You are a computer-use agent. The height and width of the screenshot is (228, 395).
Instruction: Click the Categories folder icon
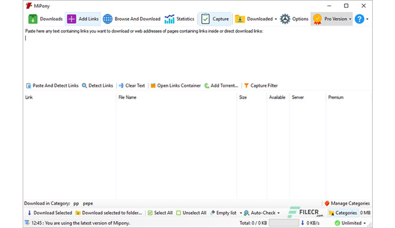tap(332, 213)
